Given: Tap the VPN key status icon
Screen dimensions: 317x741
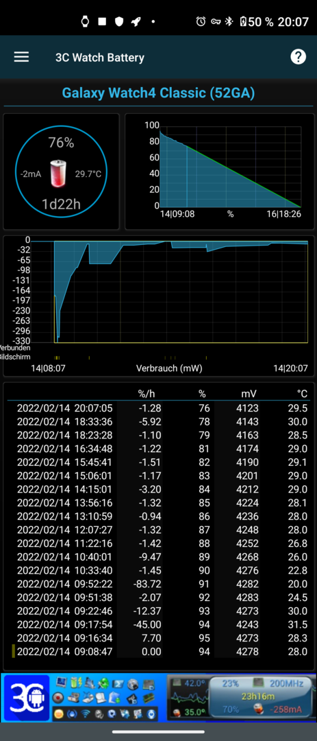Looking at the screenshot, I should [216, 21].
